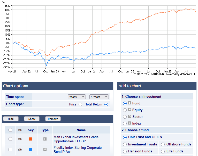Open the Yearly time span dropdown
The image size is (198, 156).
tap(77, 97)
